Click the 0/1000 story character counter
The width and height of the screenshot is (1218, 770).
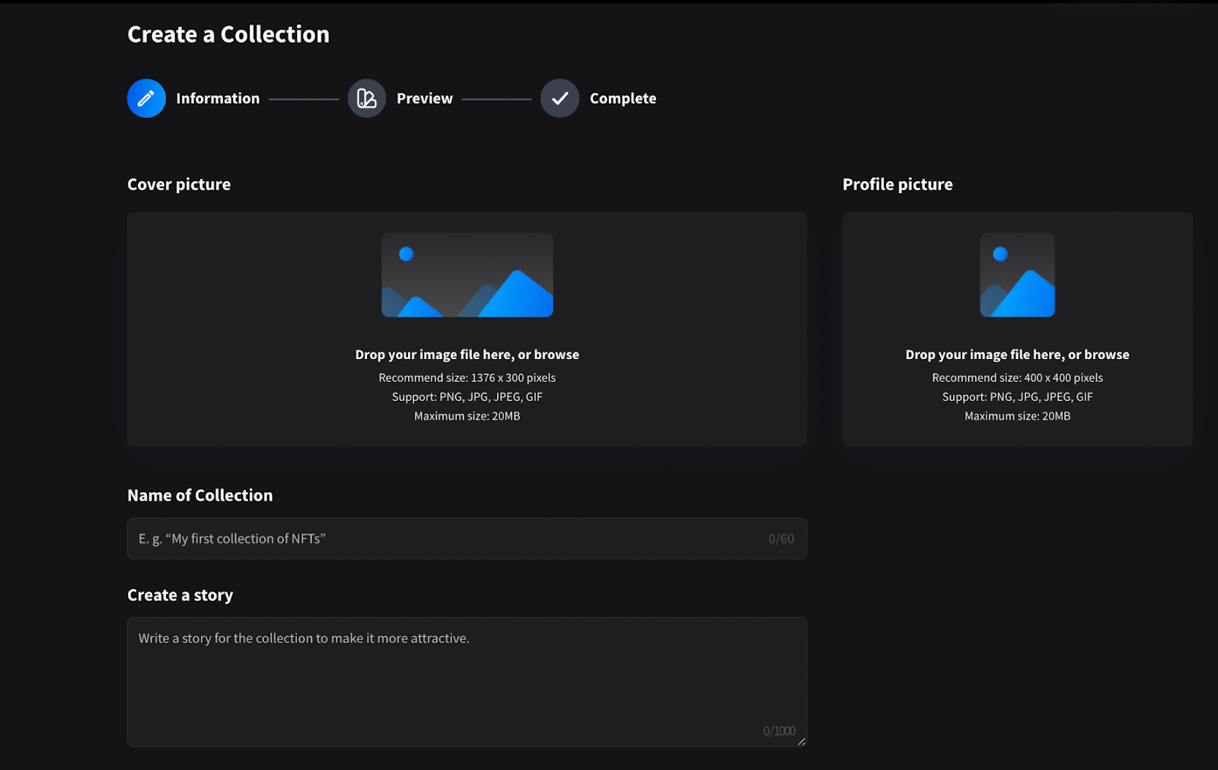(779, 731)
